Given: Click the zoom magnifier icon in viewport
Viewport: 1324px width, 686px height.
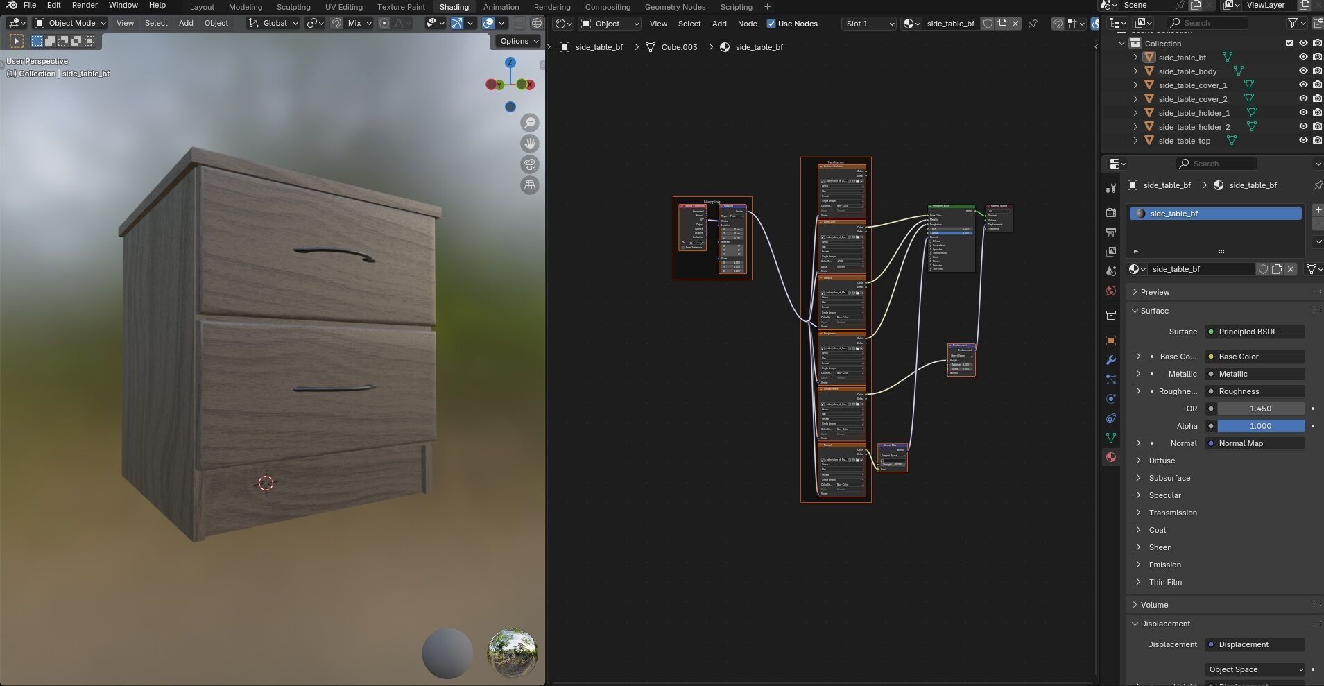Looking at the screenshot, I should (530, 123).
